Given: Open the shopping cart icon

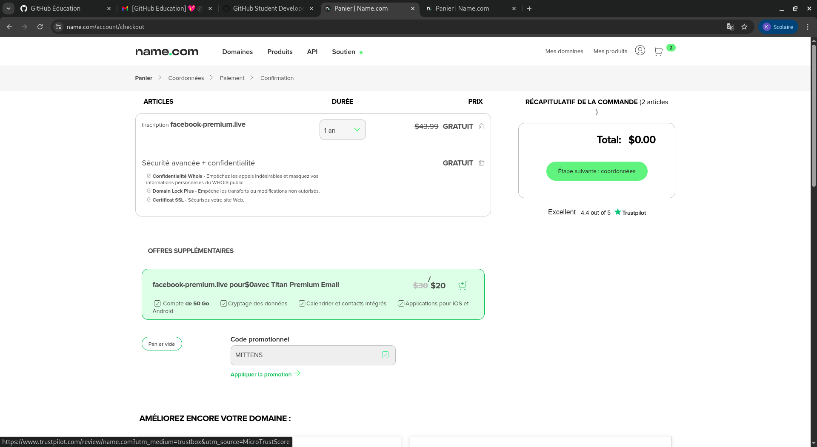Looking at the screenshot, I should (658, 51).
